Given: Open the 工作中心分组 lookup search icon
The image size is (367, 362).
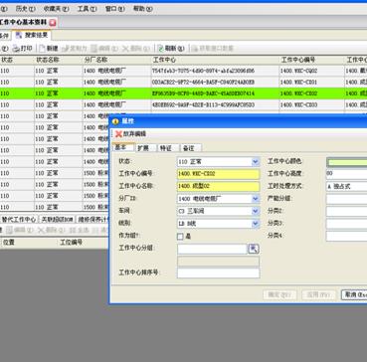Looking at the screenshot, I should (x=254, y=249).
